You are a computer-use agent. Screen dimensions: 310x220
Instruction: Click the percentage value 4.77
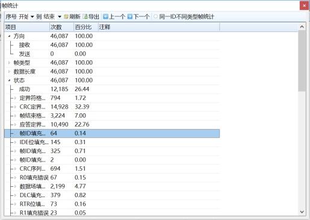tap(80, 186)
